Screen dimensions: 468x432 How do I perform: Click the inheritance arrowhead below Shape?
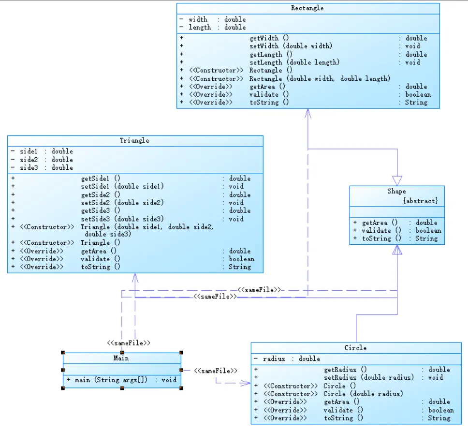point(397,250)
